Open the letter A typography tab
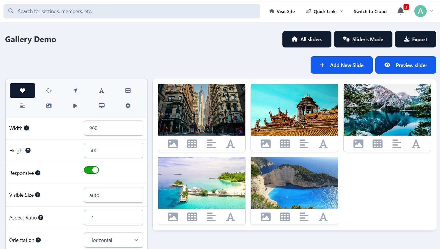This screenshot has height=249, width=440. click(101, 90)
